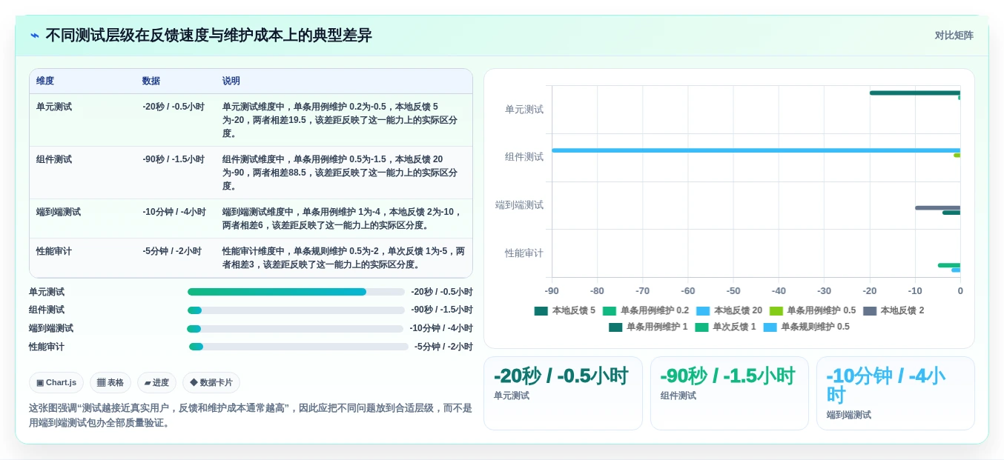Open the -90秒 / -1.5小时 data card
1004x460 pixels.
pyautogui.click(x=730, y=393)
